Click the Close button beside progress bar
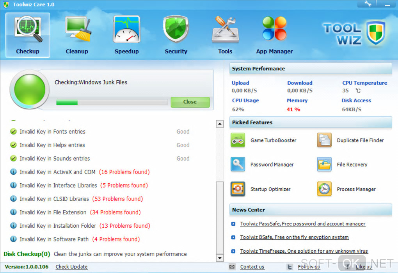This screenshot has width=398, height=273. coord(190,102)
